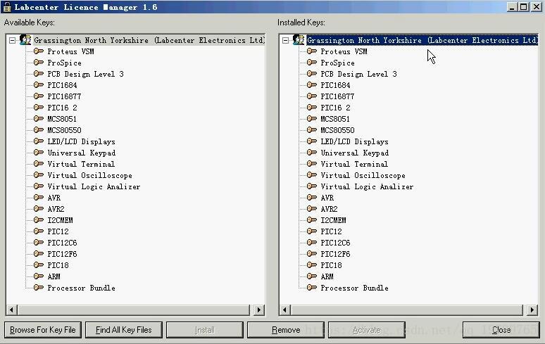Select ProSpice in Installed Keys

coord(337,63)
